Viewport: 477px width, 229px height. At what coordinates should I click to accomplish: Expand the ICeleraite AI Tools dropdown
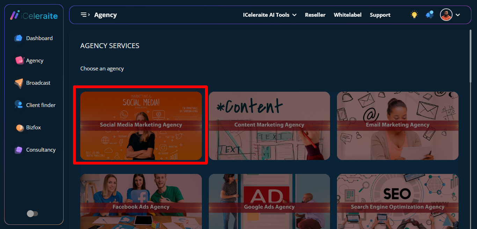tap(270, 15)
